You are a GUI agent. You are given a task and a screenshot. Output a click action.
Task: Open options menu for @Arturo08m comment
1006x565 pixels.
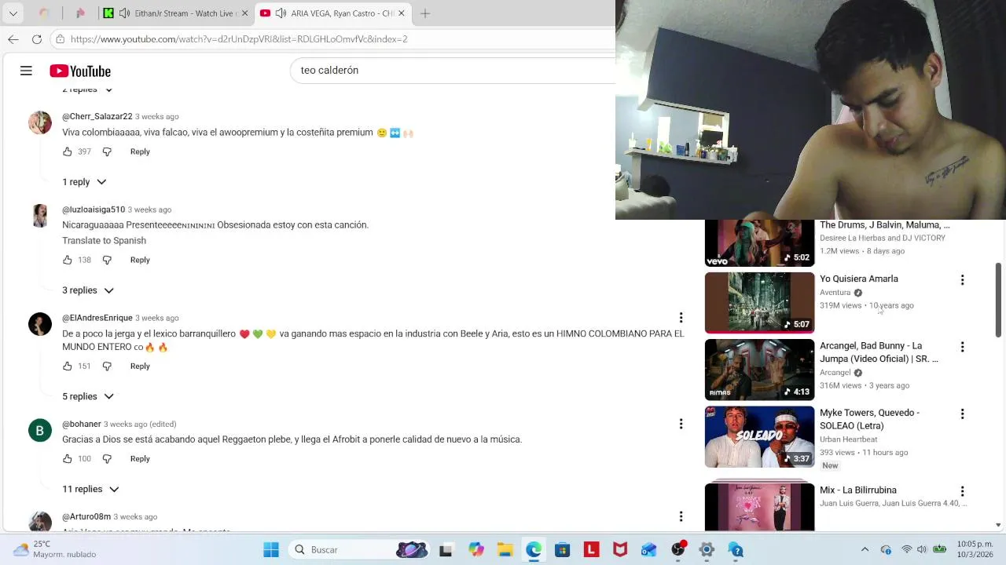(681, 516)
